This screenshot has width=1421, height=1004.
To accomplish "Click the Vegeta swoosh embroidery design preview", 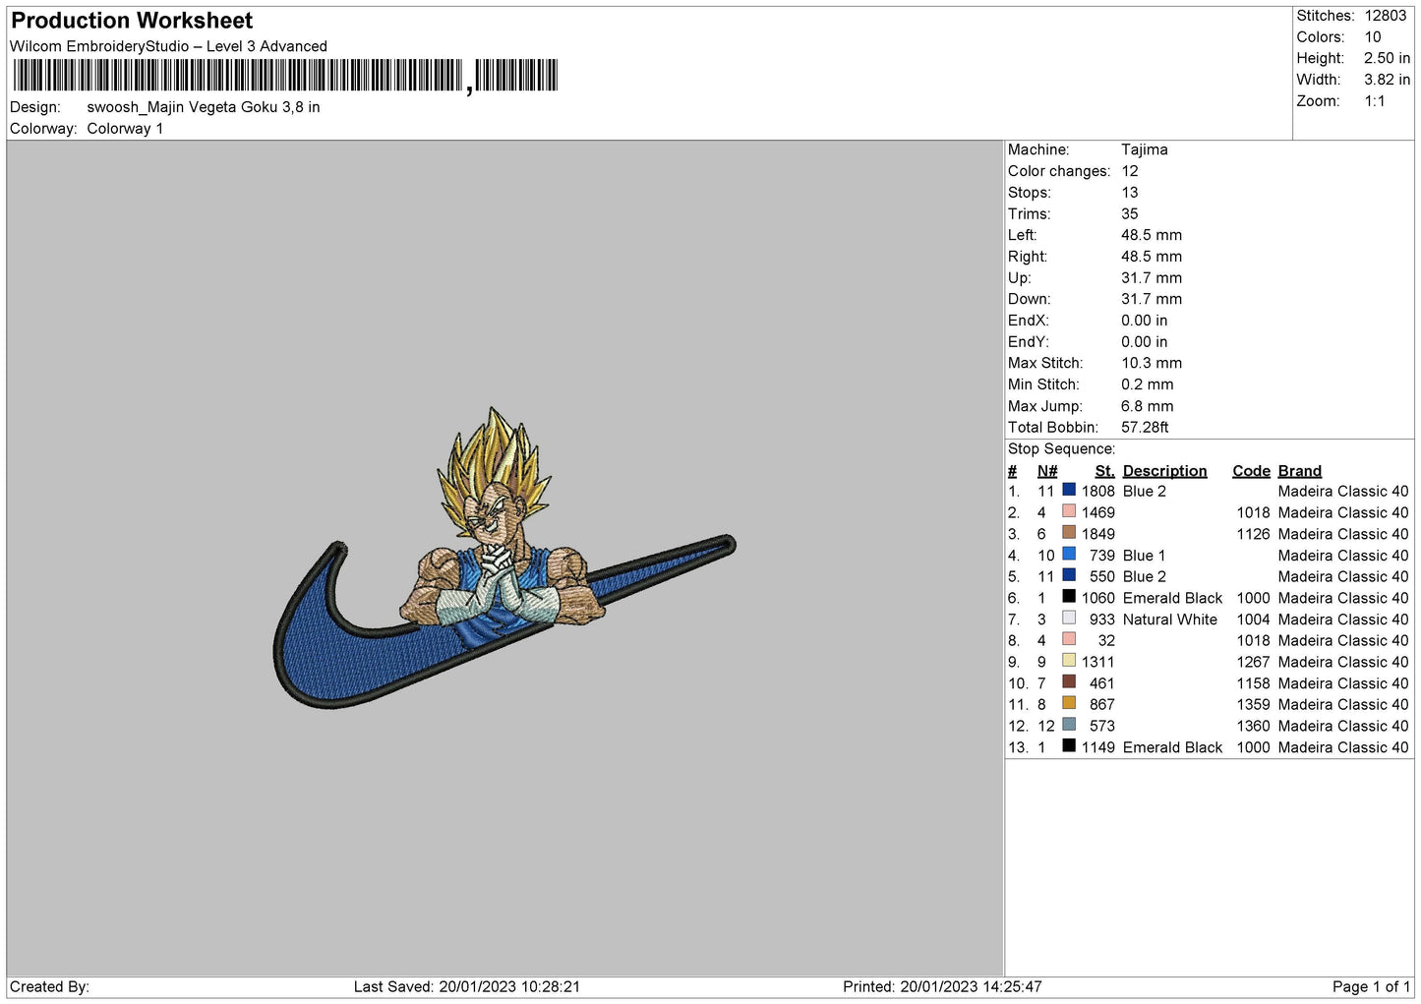I will (503, 558).
